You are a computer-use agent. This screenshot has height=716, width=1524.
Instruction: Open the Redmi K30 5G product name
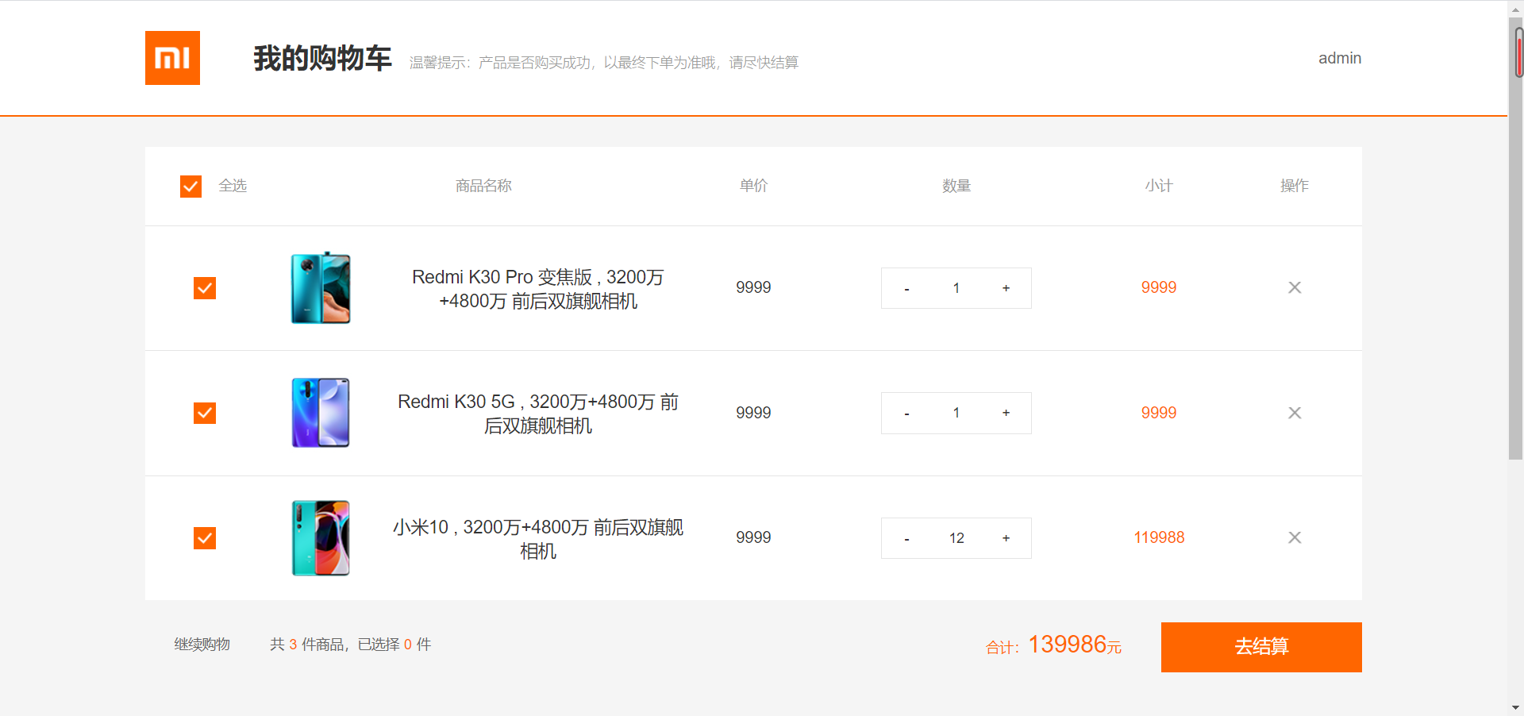click(538, 414)
